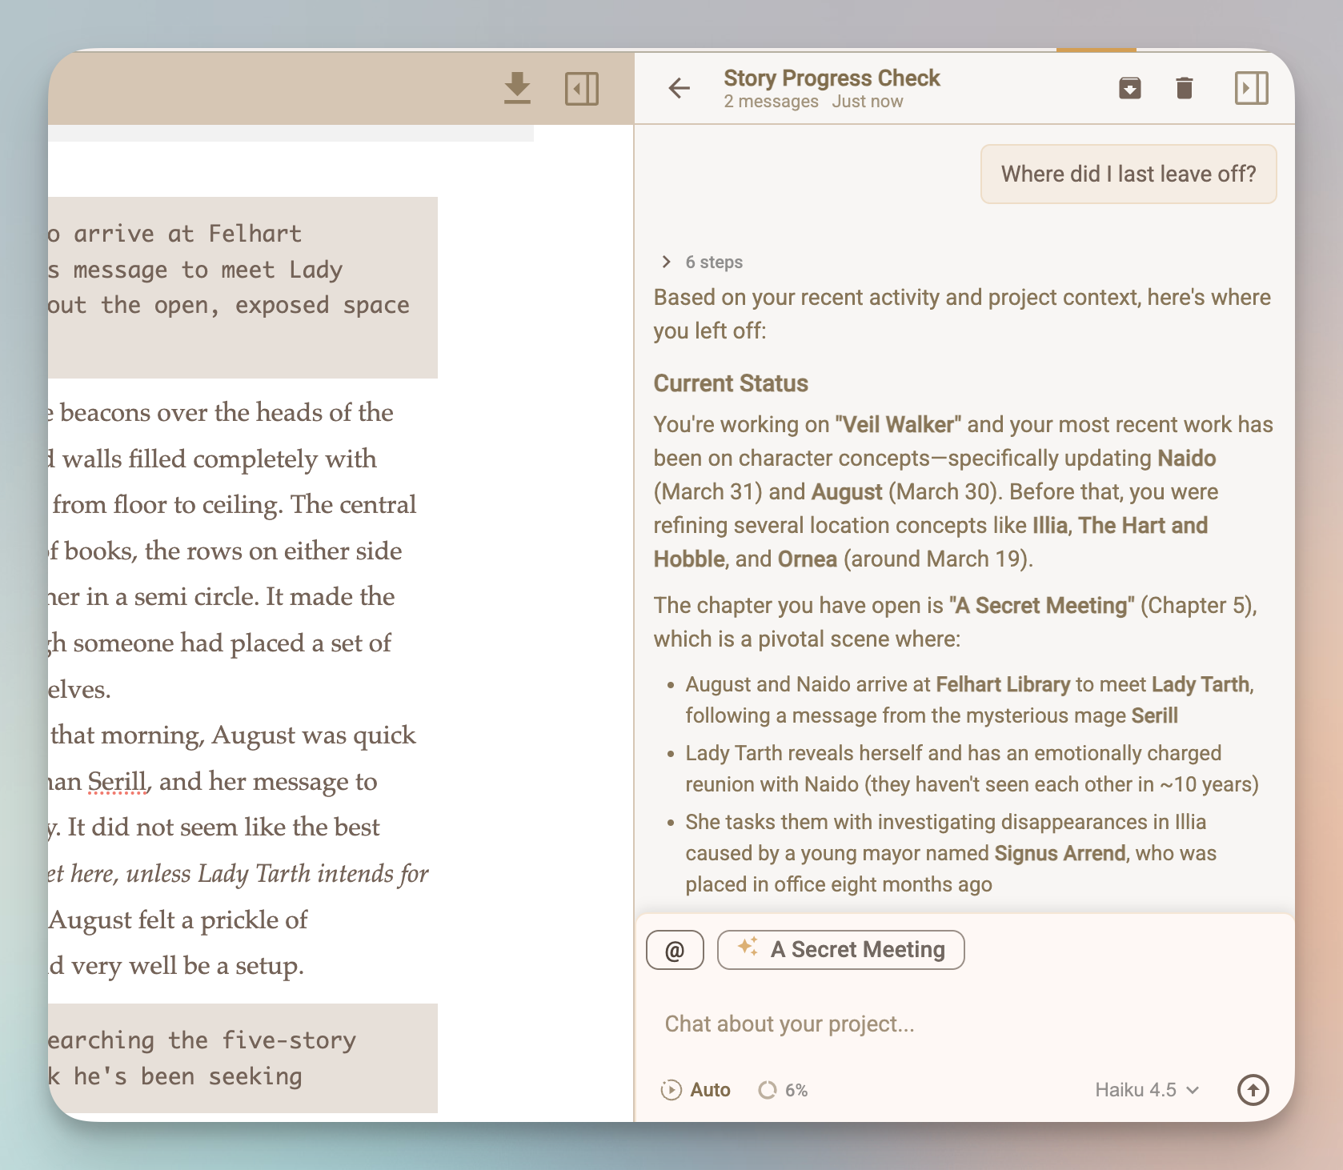Viewport: 1343px width, 1170px height.
Task: Select the top highlighted excerpt in the manuscript
Action: [240, 286]
